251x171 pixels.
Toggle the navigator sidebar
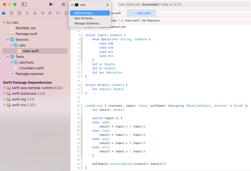coord(24,4)
